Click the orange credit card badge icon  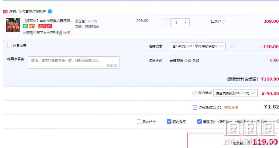coord(32,26)
